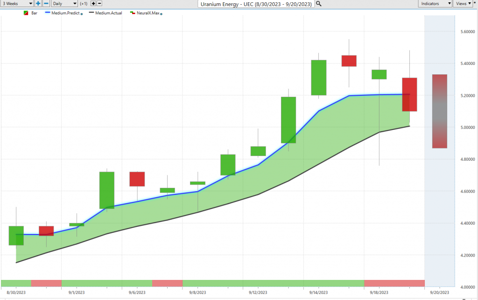Click the 8/30/2023 date axis label
This screenshot has height=300, width=478.
(x=16, y=293)
